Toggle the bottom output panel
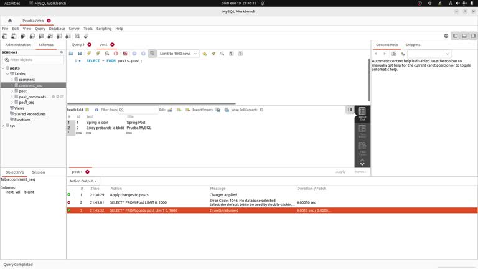 click(x=464, y=36)
